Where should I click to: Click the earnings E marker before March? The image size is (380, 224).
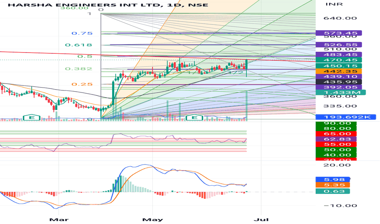(x=31, y=118)
